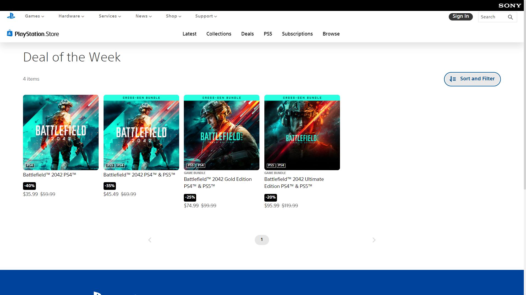Image resolution: width=526 pixels, height=295 pixels.
Task: Expand the Services dropdown menu
Action: click(x=110, y=16)
